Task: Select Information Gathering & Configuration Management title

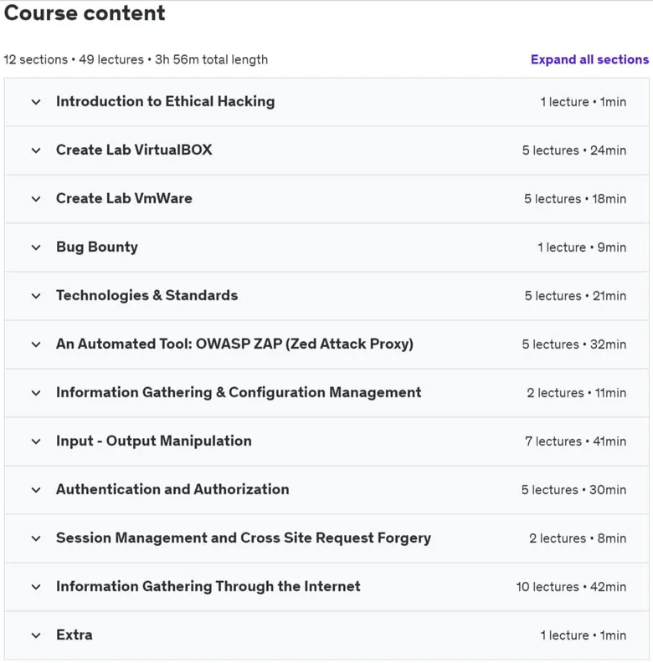Action: (239, 392)
